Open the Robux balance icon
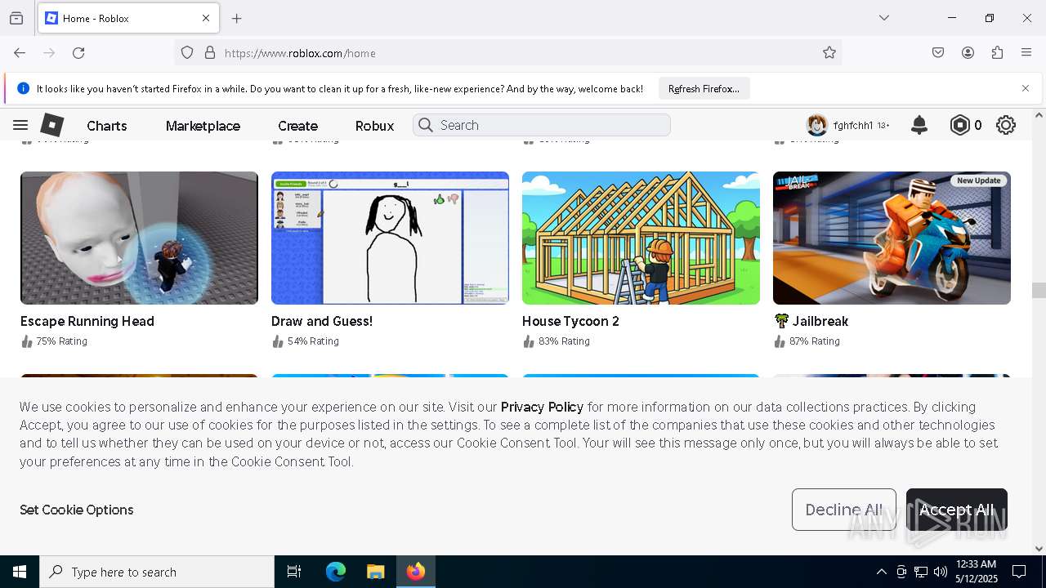Screen dimensions: 1046x588 click(959, 125)
